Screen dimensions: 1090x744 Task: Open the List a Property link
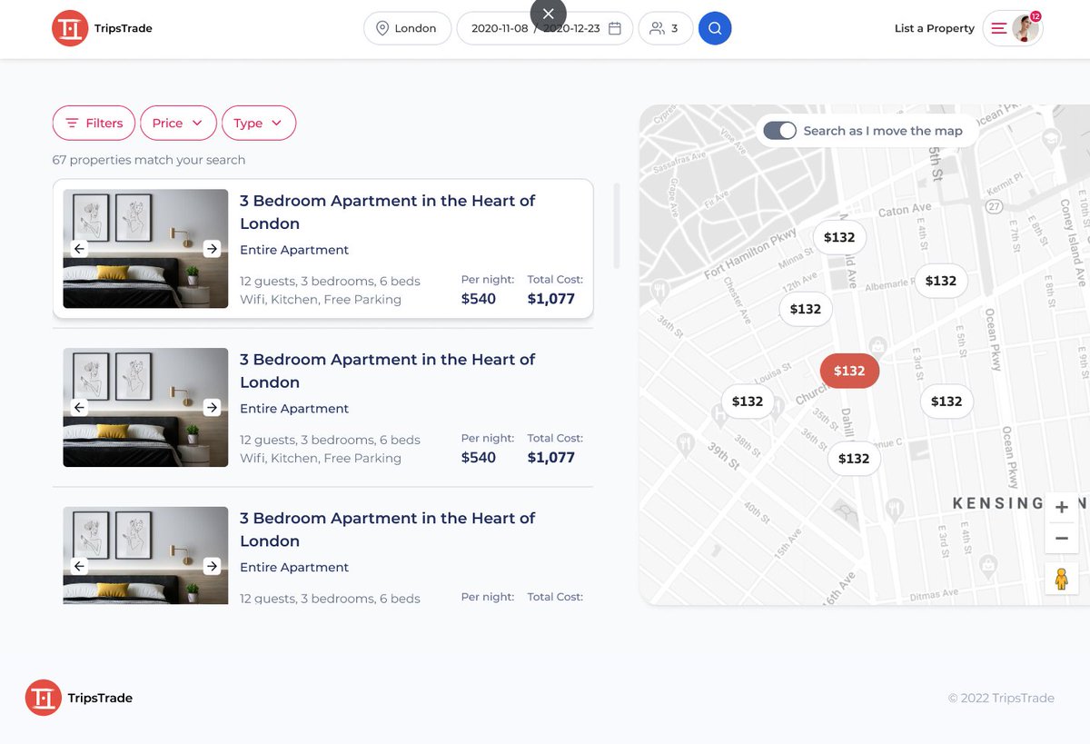point(935,28)
